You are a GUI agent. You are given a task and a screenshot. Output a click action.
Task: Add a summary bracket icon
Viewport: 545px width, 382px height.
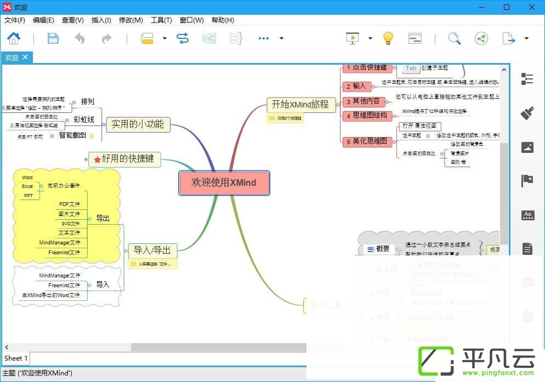tap(236, 38)
